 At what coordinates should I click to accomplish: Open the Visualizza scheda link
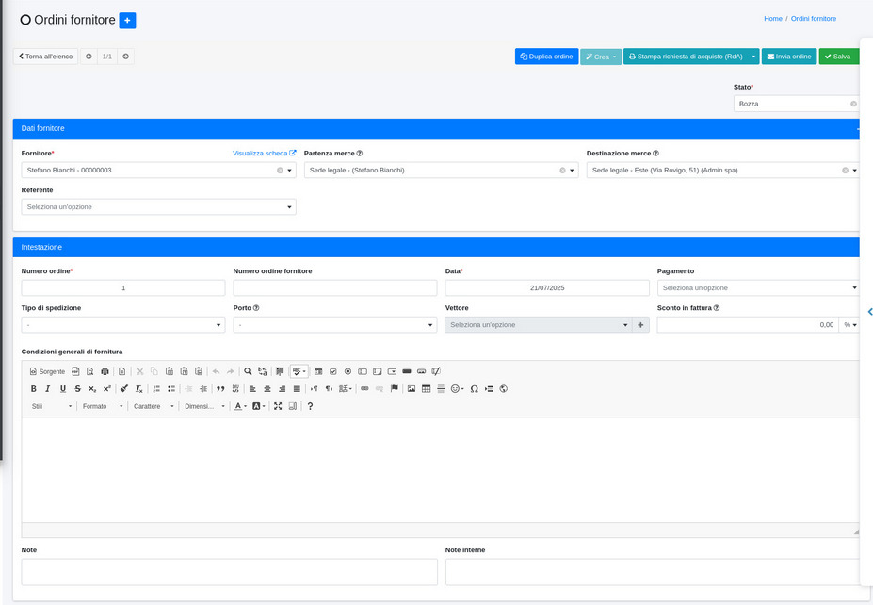[x=264, y=153]
